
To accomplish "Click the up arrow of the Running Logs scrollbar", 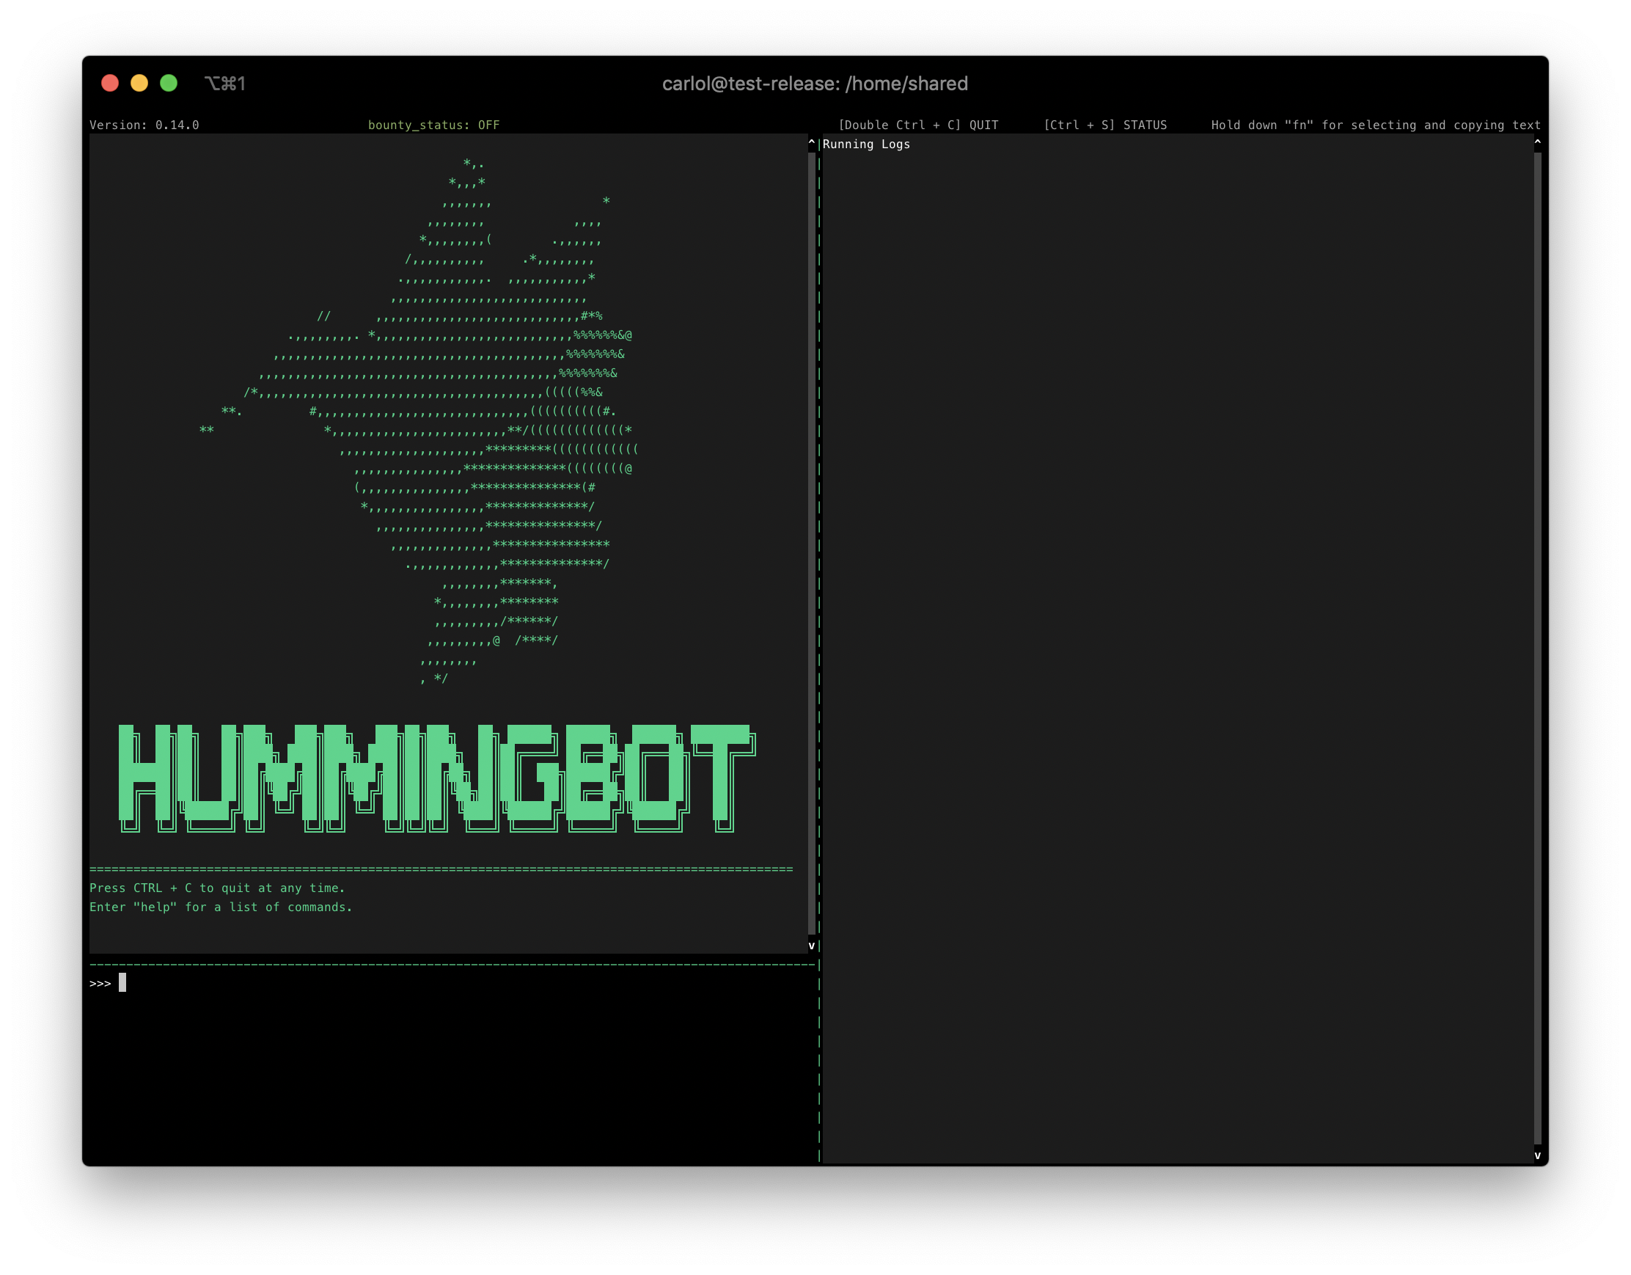I will tap(1538, 141).
